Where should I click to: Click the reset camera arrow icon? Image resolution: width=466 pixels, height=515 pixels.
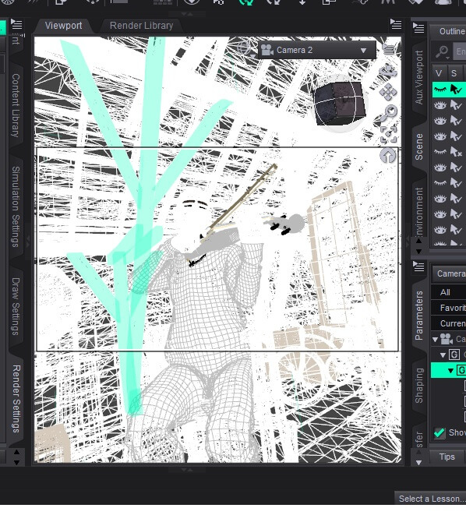pos(388,156)
